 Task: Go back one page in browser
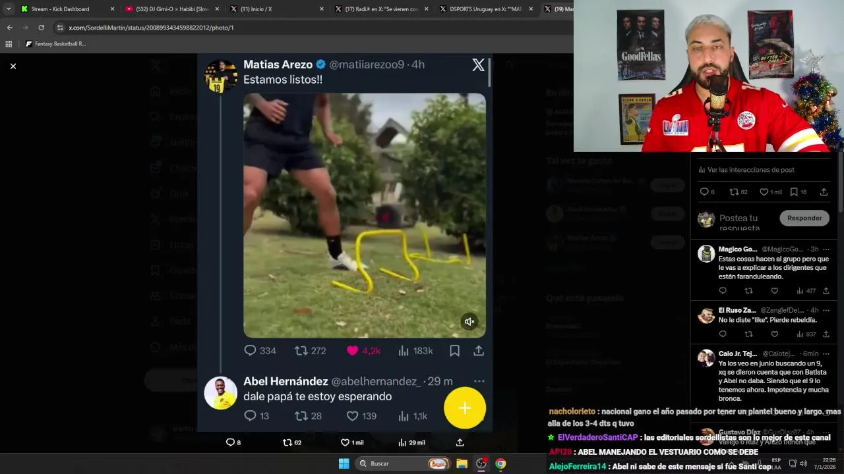tap(9, 28)
